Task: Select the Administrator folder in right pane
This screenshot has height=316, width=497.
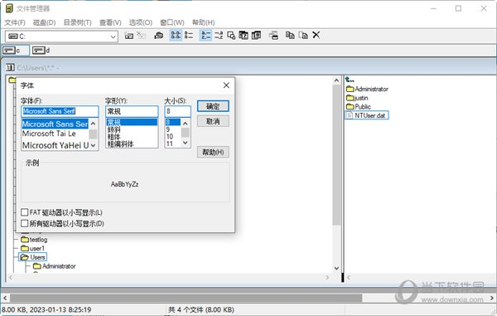Action: [x=367, y=89]
